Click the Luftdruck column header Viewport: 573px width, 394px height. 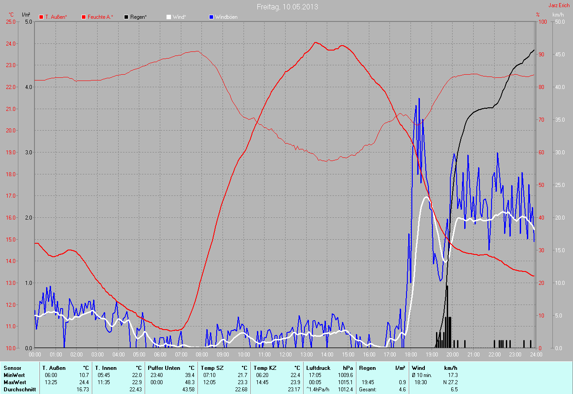(x=317, y=368)
